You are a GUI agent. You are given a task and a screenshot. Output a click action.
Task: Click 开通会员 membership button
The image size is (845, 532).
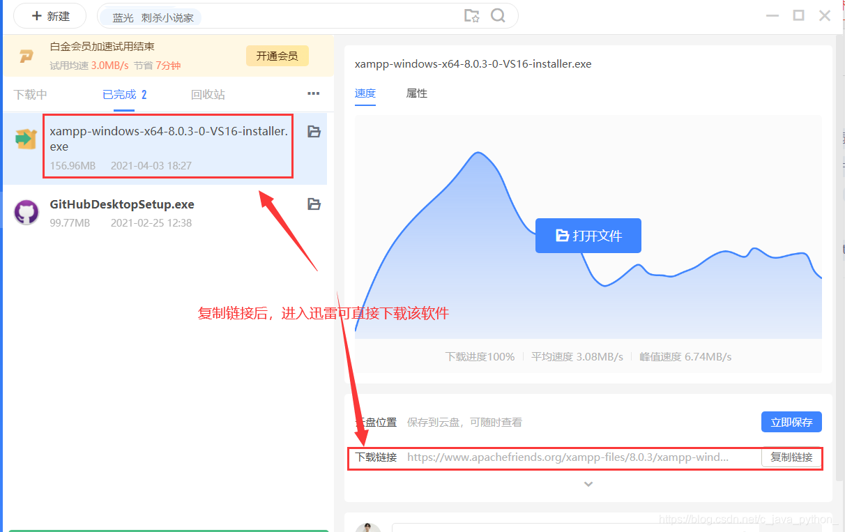coord(277,56)
